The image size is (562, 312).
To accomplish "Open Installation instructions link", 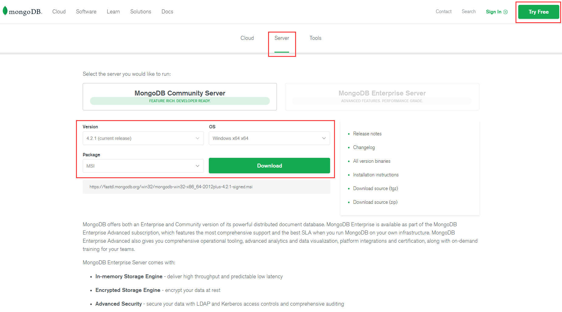I will click(x=376, y=175).
